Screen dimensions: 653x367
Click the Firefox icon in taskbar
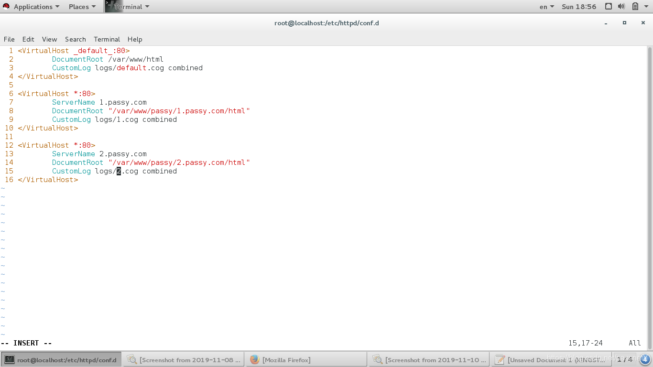(255, 360)
